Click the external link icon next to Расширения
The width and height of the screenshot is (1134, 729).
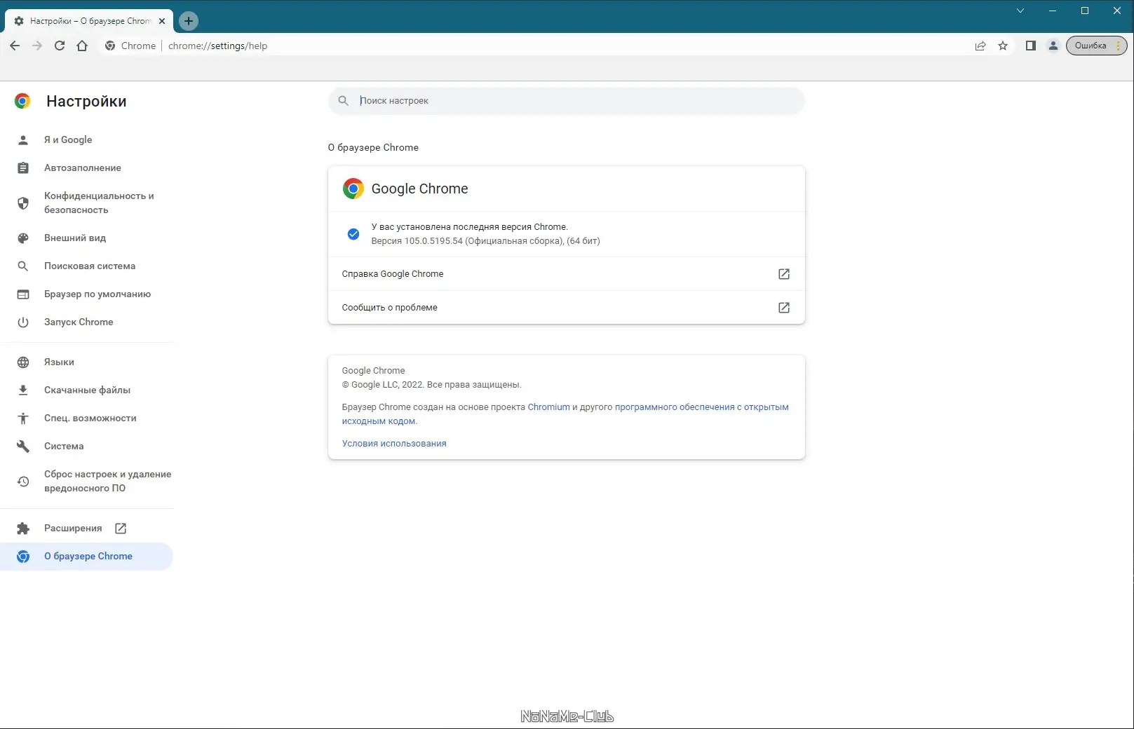tap(121, 528)
